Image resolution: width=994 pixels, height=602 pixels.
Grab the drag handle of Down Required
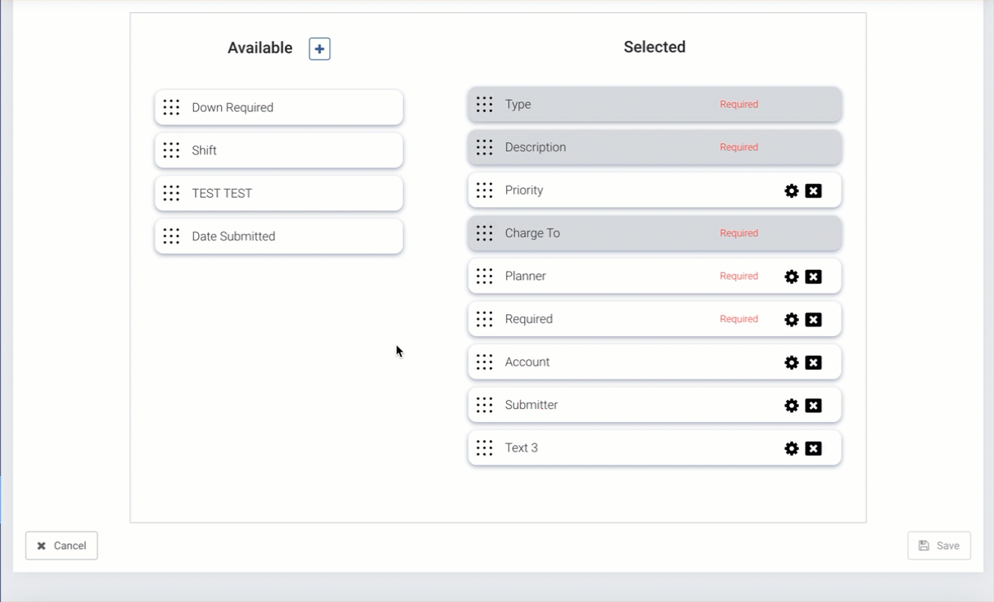coord(171,107)
